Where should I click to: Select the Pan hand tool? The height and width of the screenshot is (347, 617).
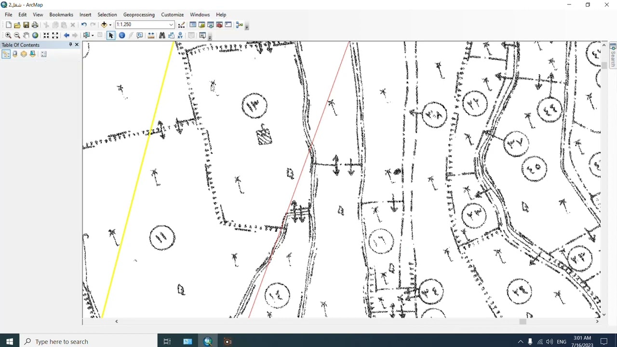tap(26, 35)
